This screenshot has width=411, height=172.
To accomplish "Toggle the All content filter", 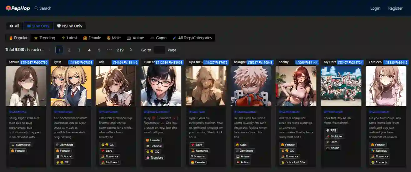I will pyautogui.click(x=14, y=26).
